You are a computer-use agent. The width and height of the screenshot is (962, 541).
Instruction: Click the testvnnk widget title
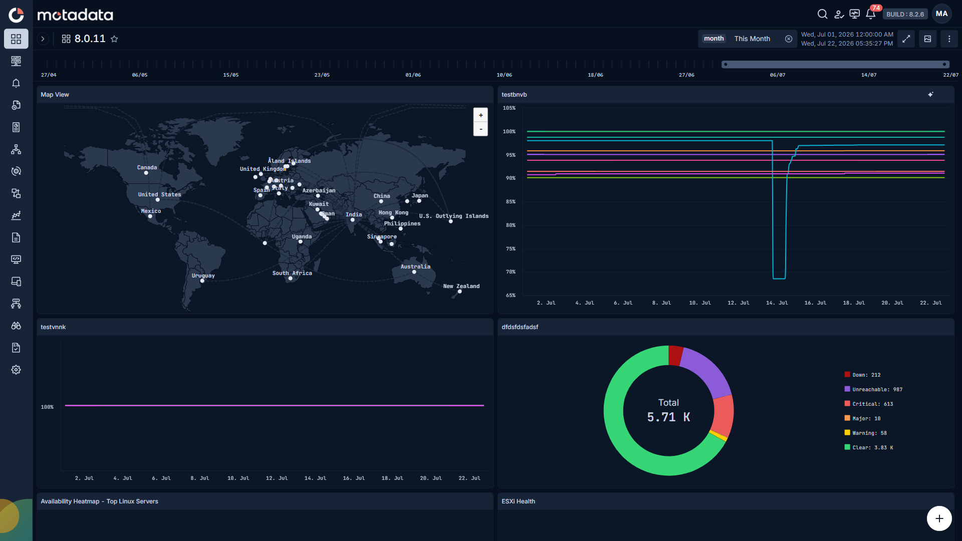[53, 327]
